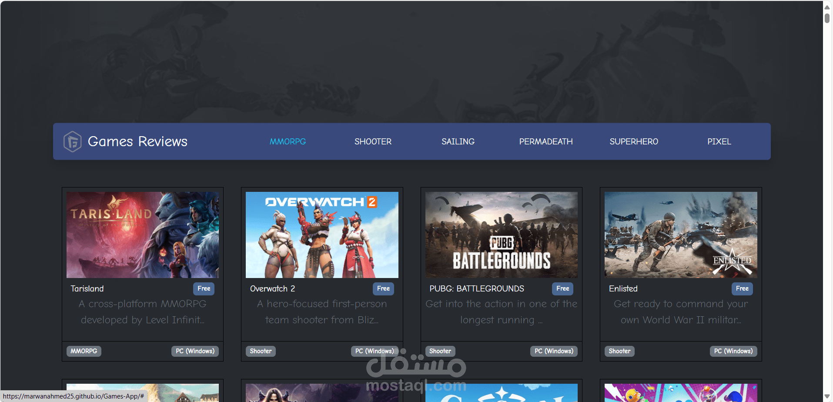Choose the SUPERHERO category
The height and width of the screenshot is (402, 833).
(634, 141)
